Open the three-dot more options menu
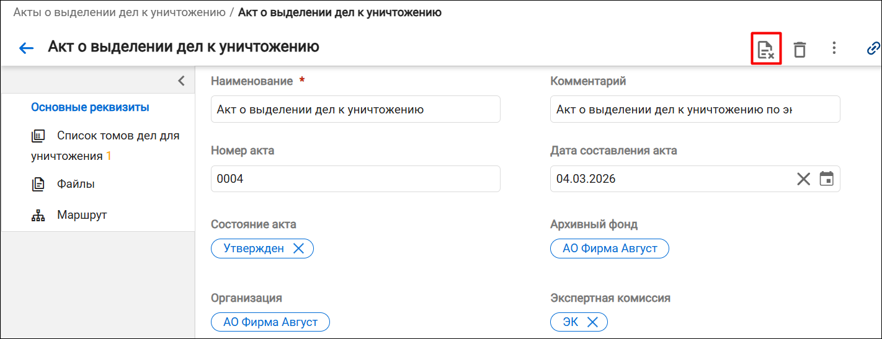The width and height of the screenshot is (882, 339). [x=834, y=48]
